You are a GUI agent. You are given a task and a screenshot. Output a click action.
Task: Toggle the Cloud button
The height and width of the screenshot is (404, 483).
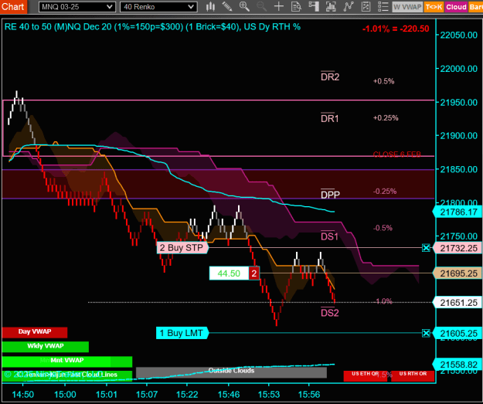coord(456,7)
